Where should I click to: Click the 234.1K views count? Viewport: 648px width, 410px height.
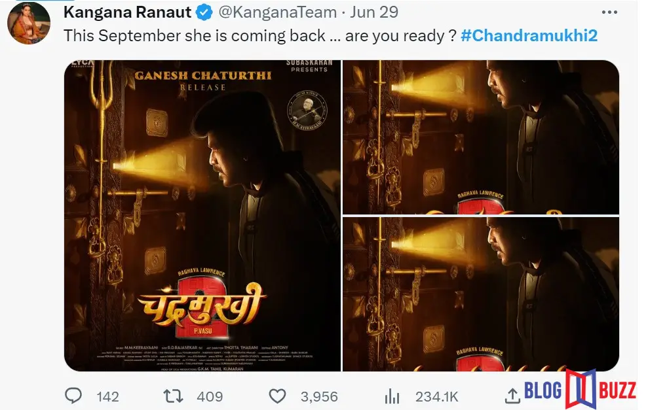pyautogui.click(x=437, y=397)
